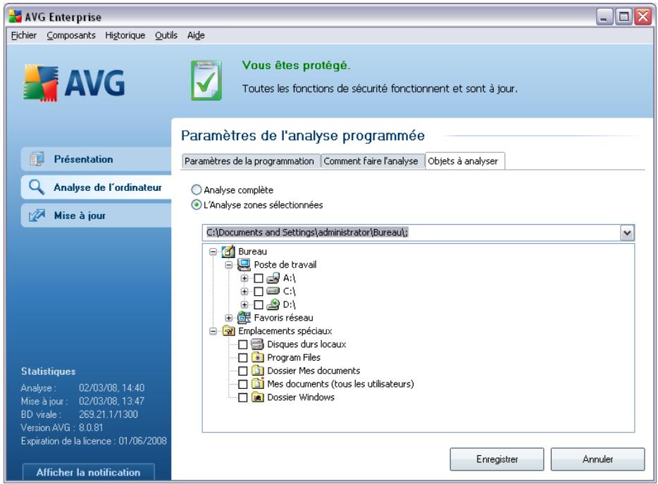
Task: Minimize the AVG Enterprise window
Action: (604, 17)
